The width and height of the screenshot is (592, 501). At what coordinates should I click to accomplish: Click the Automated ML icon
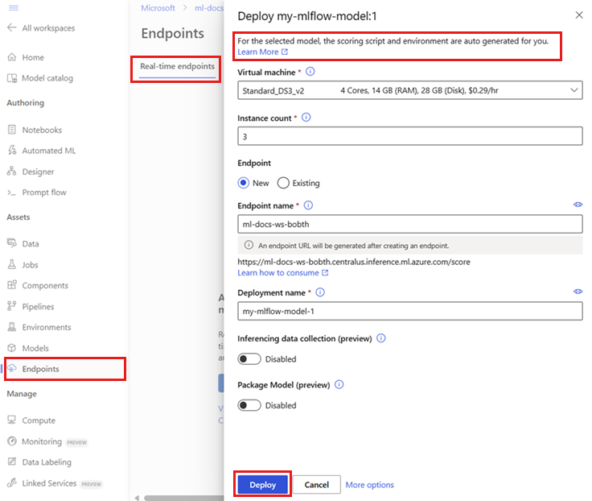point(12,150)
